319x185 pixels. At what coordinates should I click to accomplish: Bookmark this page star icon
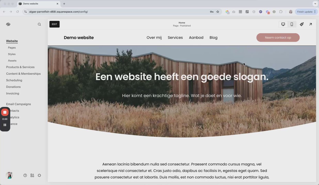click(218, 12)
